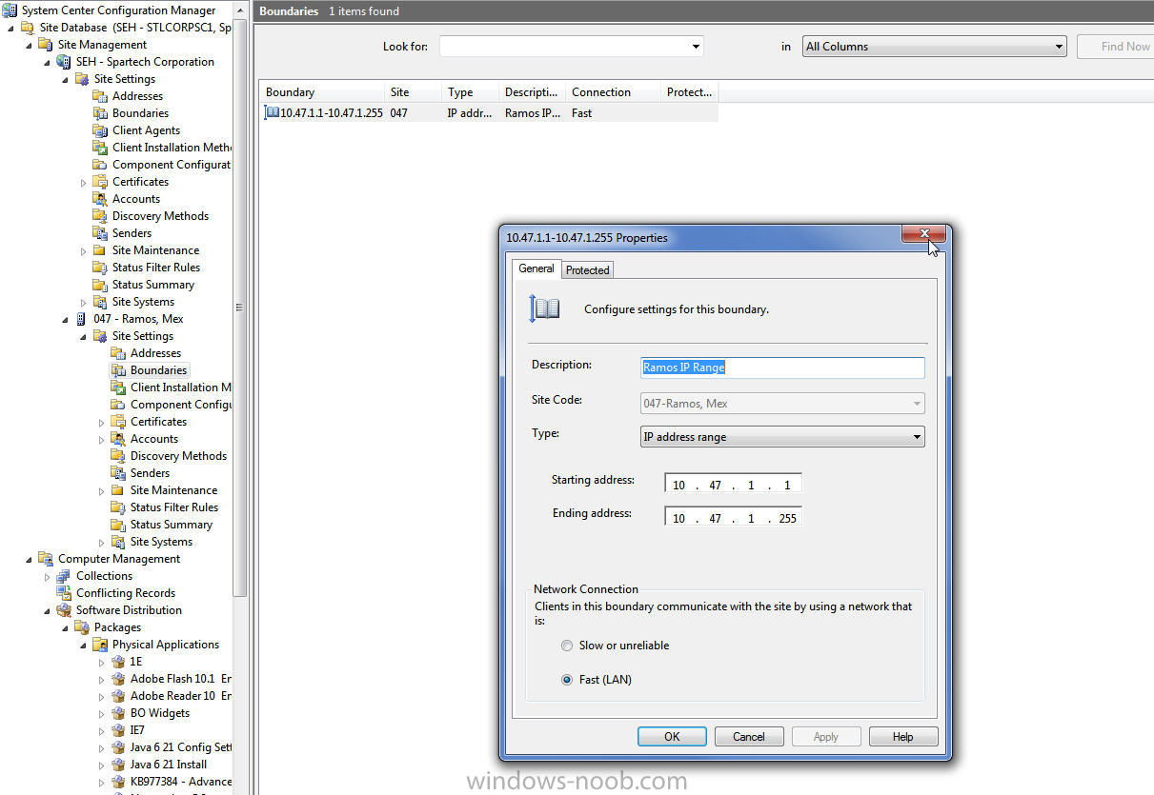
Task: Open the Look for dropdown
Action: 697,46
